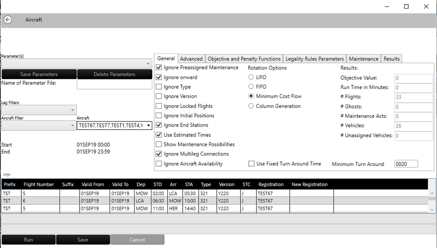Viewport: 437px width, 248px height.
Task: Click the Version column header
Action: [x=226, y=184]
